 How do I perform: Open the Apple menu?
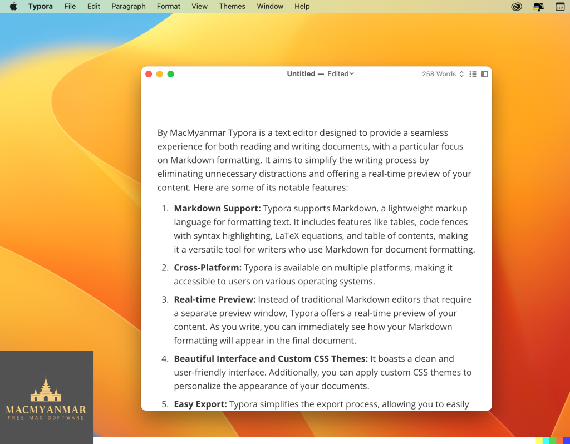pos(13,6)
